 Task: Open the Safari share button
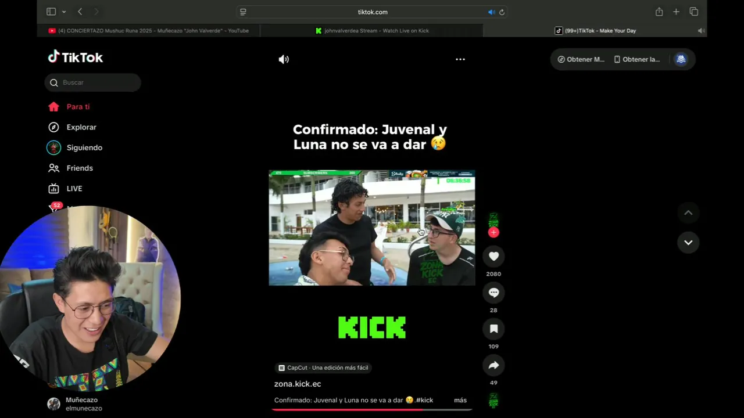(x=659, y=12)
